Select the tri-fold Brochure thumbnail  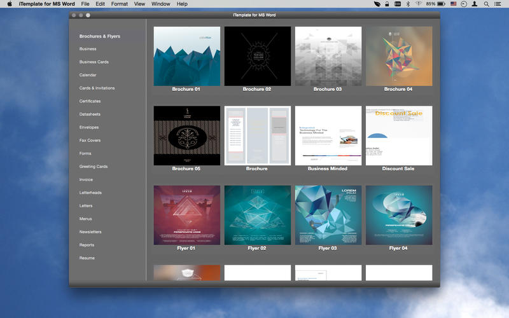(x=258, y=135)
